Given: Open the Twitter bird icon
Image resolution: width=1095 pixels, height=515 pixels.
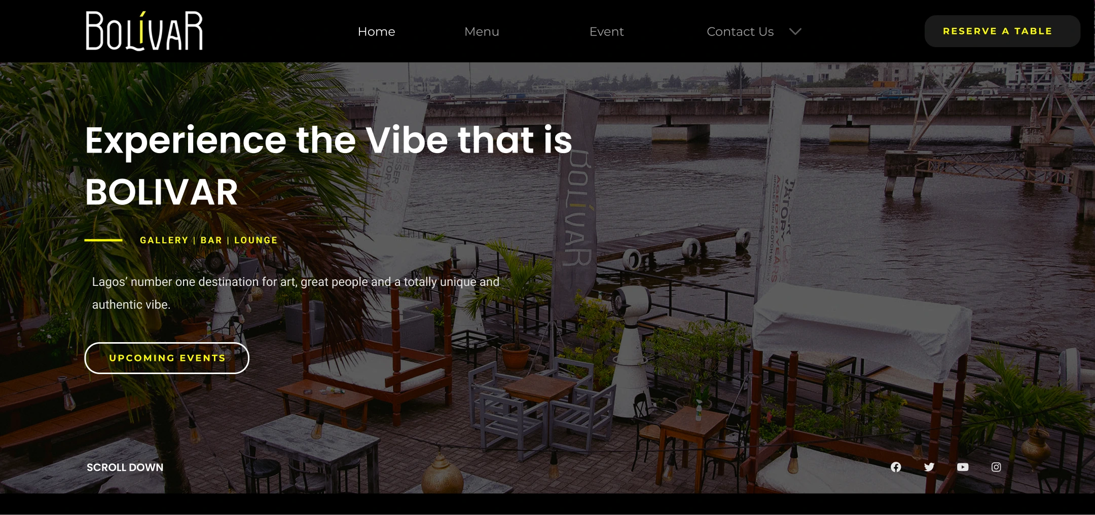Looking at the screenshot, I should [929, 467].
